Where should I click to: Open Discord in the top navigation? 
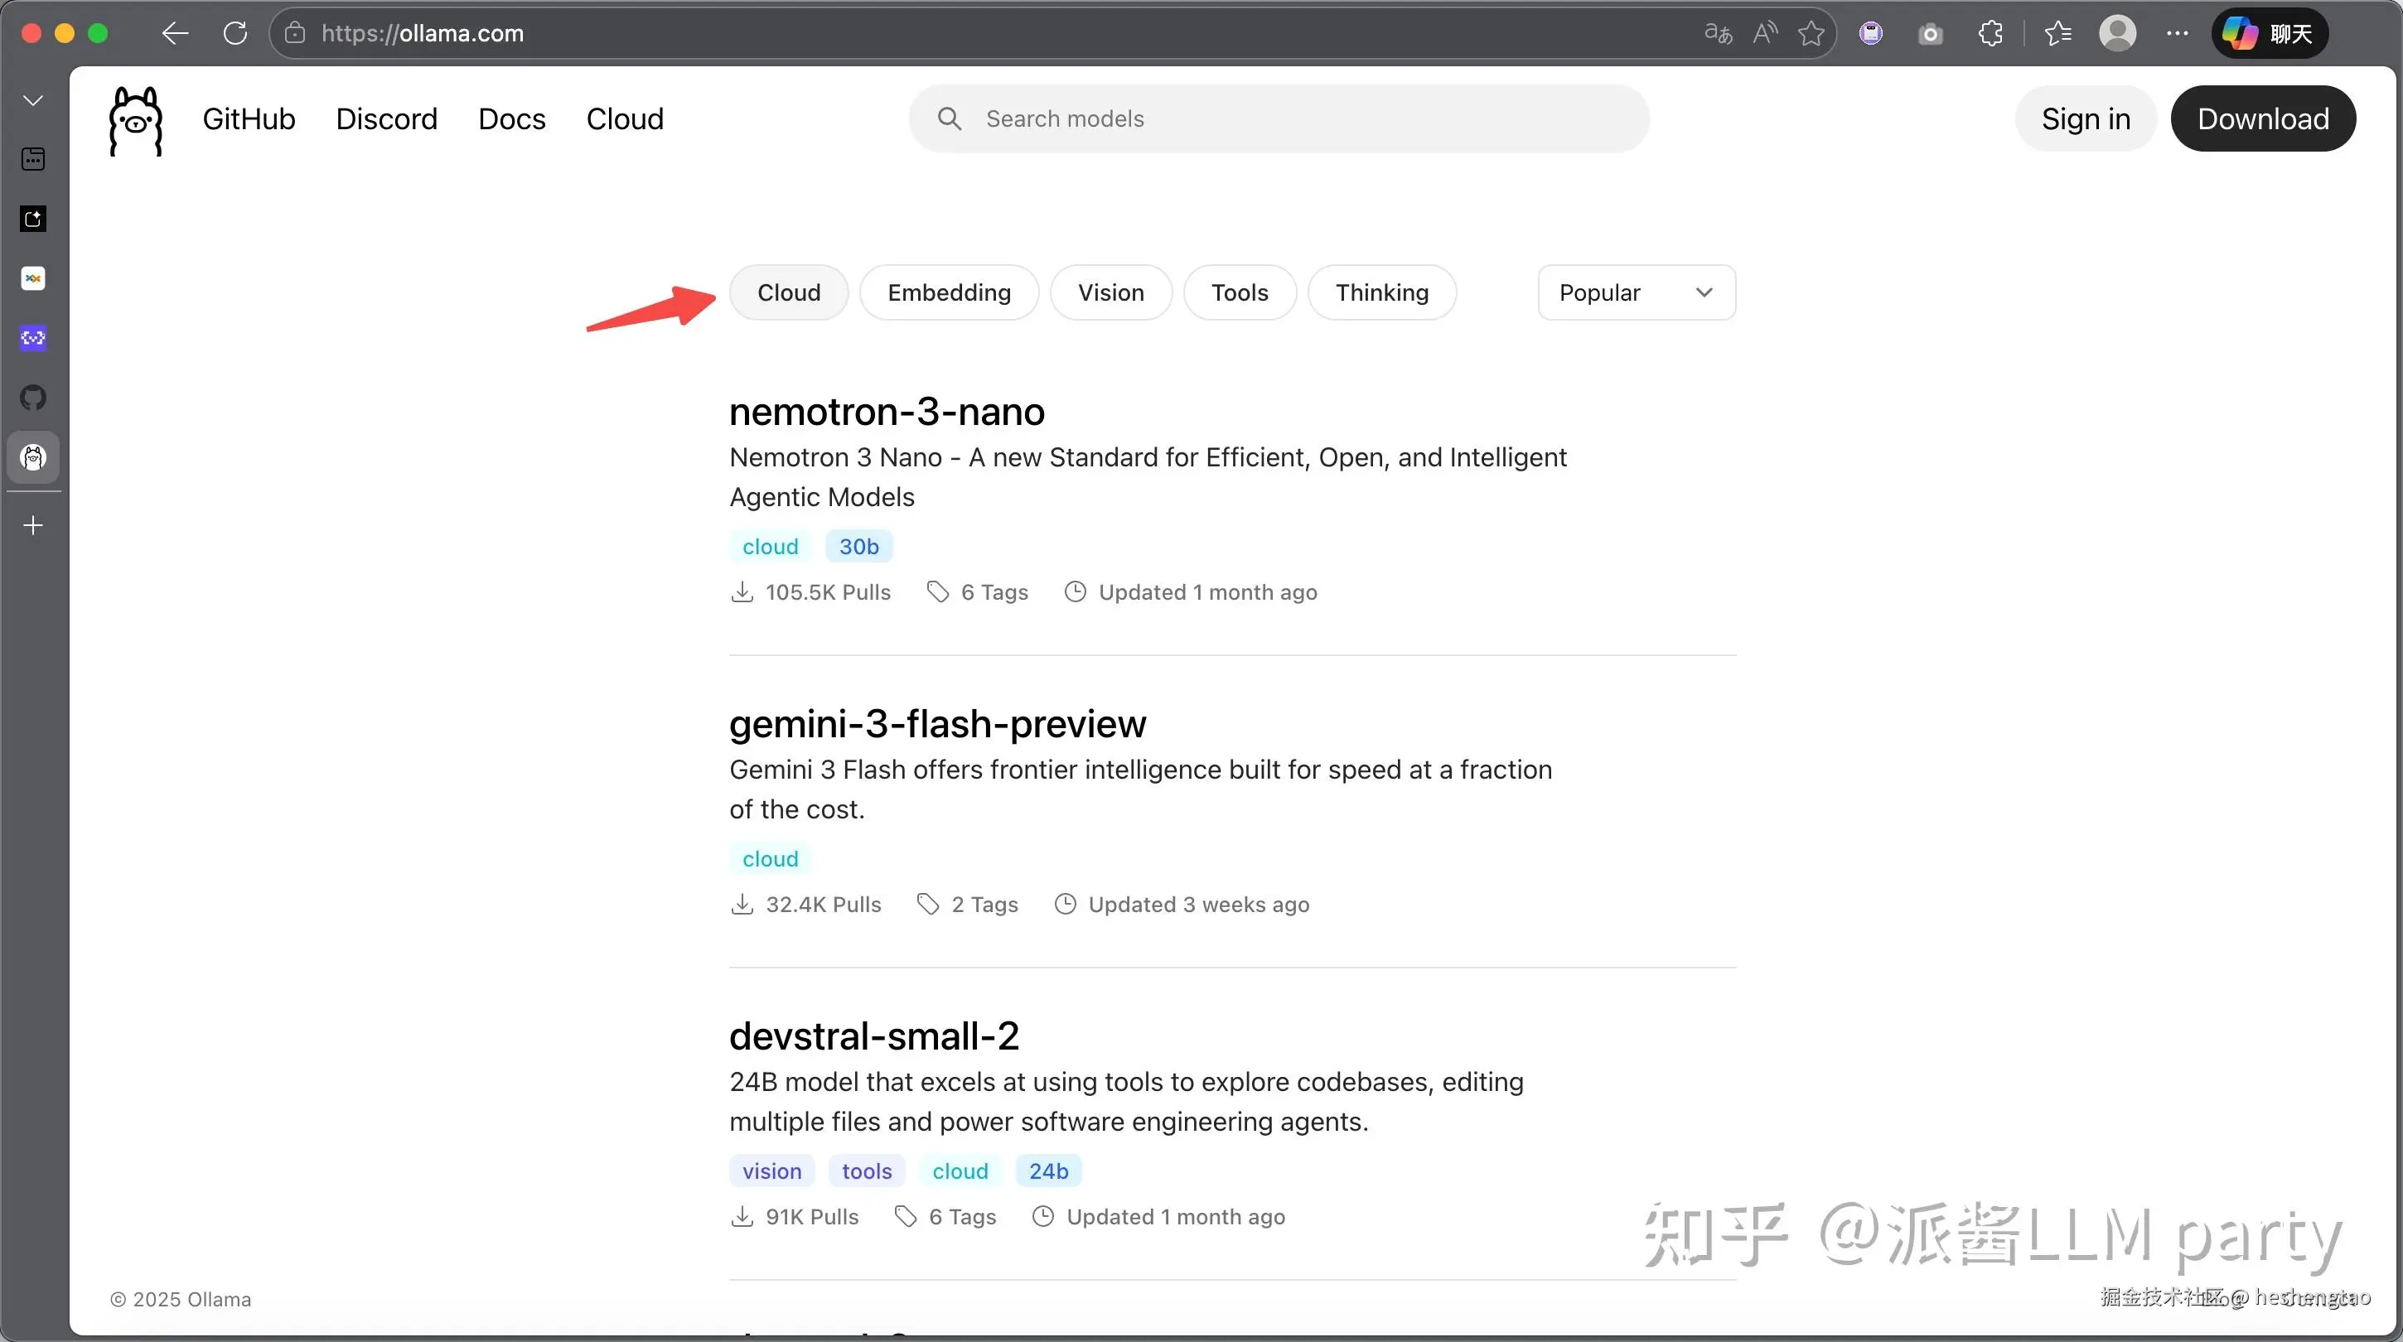tap(386, 118)
